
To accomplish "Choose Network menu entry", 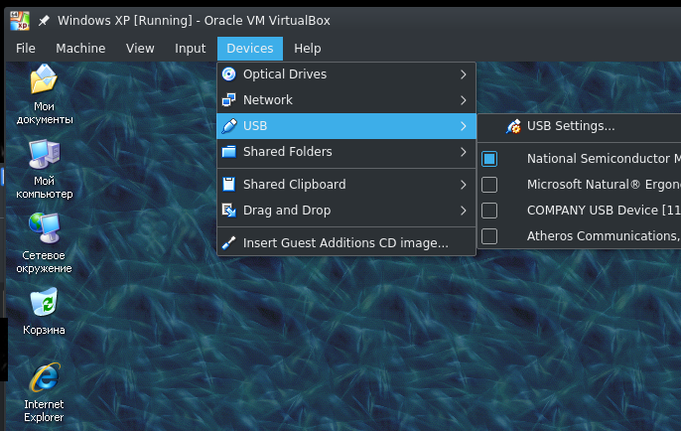I will pyautogui.click(x=346, y=100).
